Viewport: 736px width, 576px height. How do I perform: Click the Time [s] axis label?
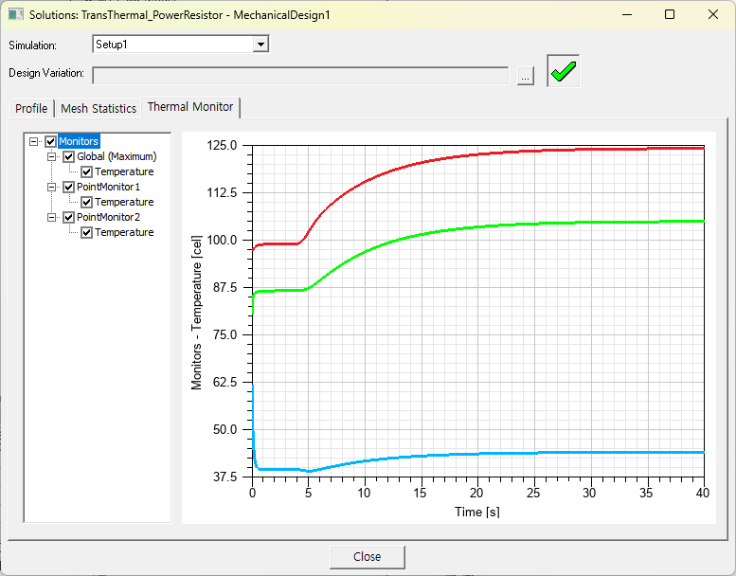[476, 512]
